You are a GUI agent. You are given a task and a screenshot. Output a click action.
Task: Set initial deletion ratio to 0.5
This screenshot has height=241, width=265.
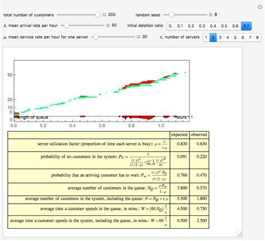[224, 26]
